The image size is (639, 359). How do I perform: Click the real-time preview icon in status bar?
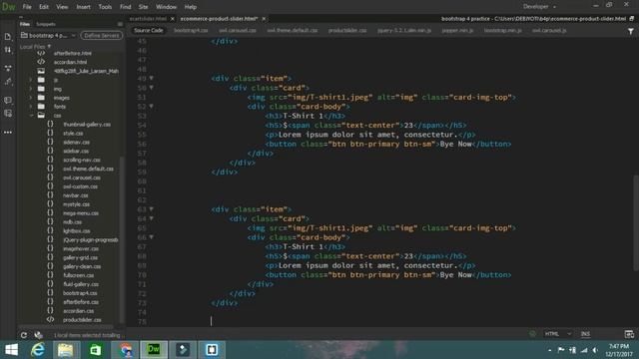pos(629,334)
